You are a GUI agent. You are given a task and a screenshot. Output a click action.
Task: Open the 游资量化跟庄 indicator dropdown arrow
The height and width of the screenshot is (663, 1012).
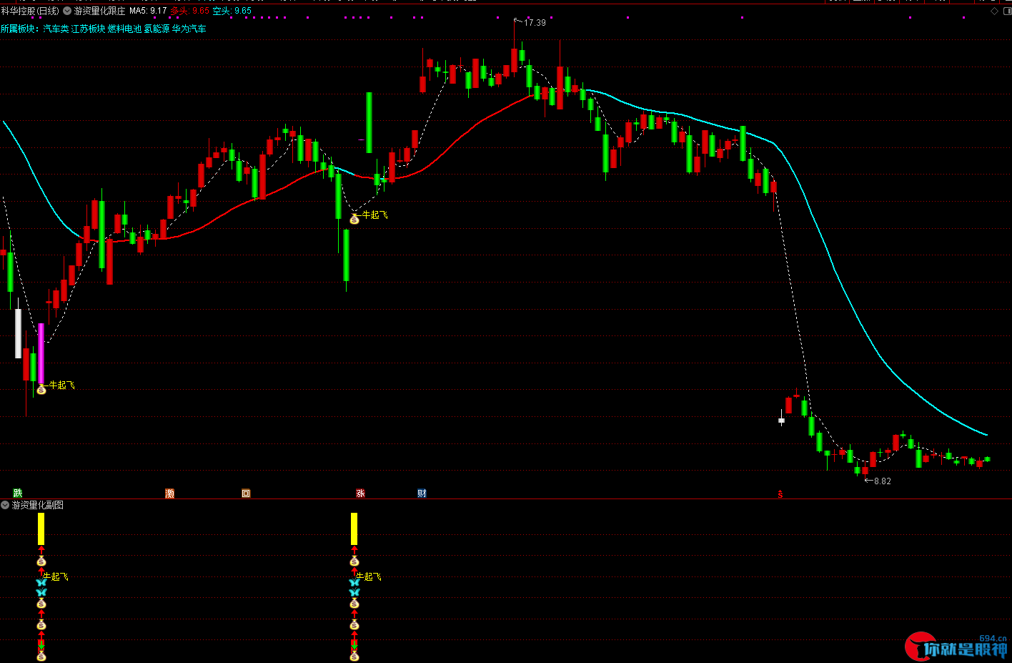67,11
